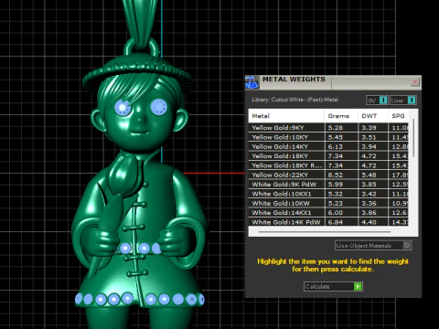
Task: Click the icon beside Use Object Materials
Action: [x=407, y=246]
